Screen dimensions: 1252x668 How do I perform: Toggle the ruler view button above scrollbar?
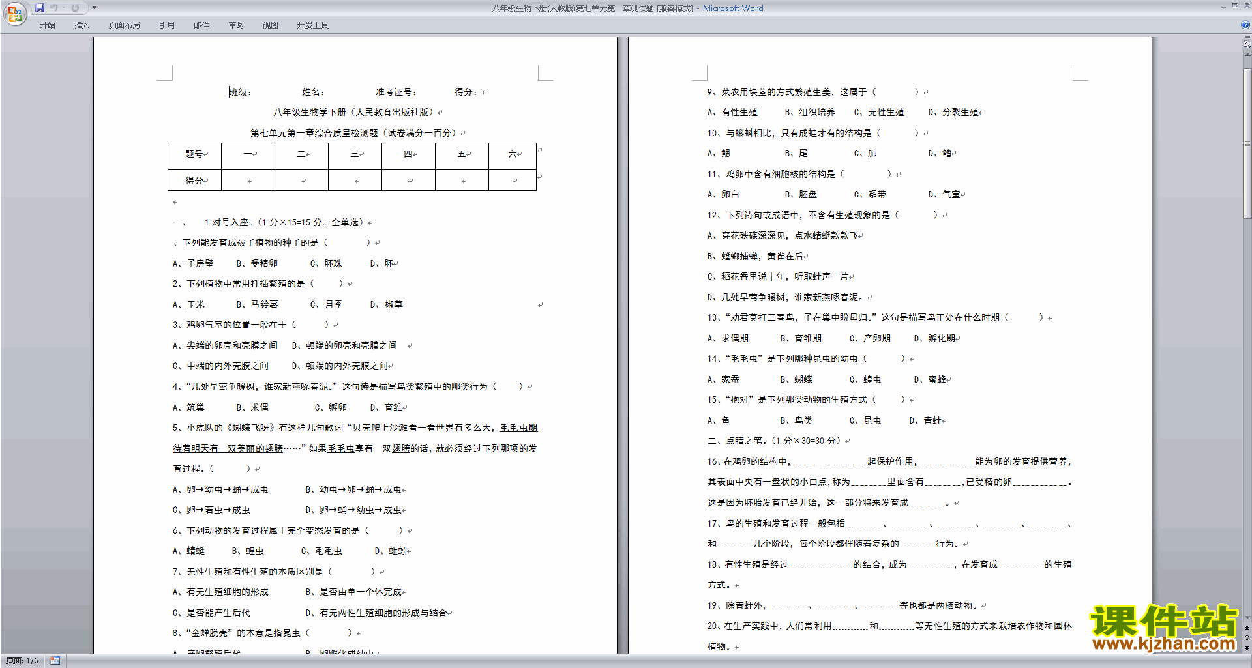click(1247, 45)
